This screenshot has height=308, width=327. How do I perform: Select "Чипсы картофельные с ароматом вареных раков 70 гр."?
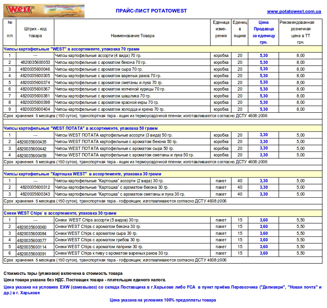(x=108, y=76)
